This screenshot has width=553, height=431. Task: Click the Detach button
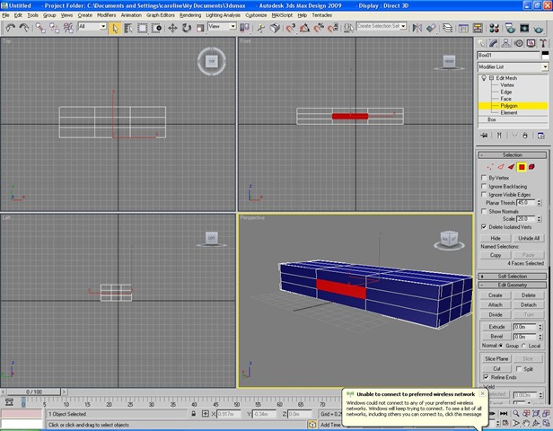coord(528,304)
